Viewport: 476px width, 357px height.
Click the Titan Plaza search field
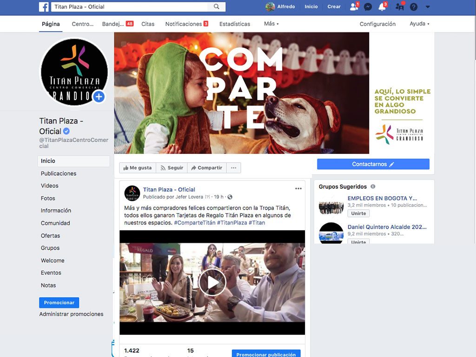(x=132, y=7)
